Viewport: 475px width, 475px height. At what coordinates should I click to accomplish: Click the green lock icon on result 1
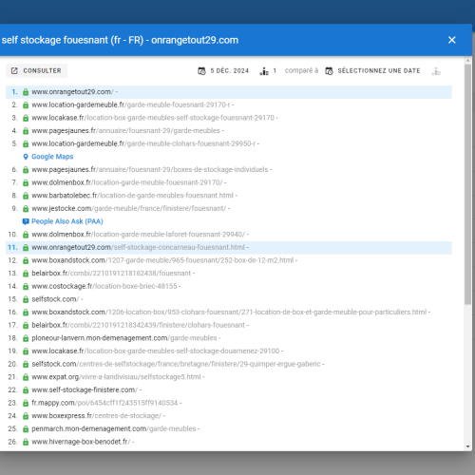[26, 92]
